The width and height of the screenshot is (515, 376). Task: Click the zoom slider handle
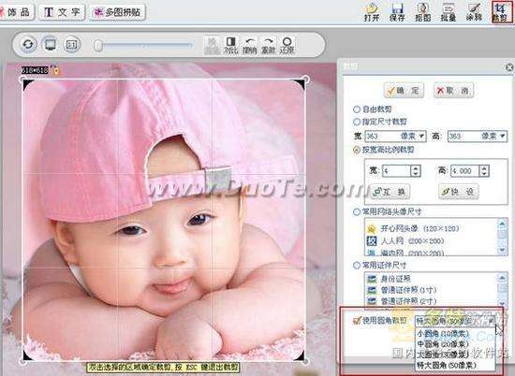[x=98, y=46]
